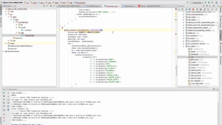Run RunnerClass from the top toolbar
The height and width of the screenshot is (125, 222).
(x=206, y=2)
